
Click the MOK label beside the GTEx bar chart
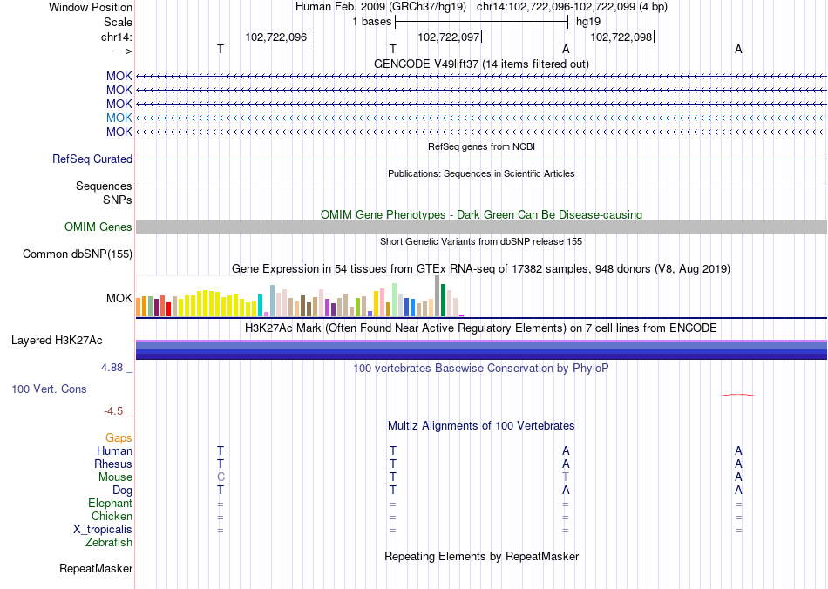(119, 298)
